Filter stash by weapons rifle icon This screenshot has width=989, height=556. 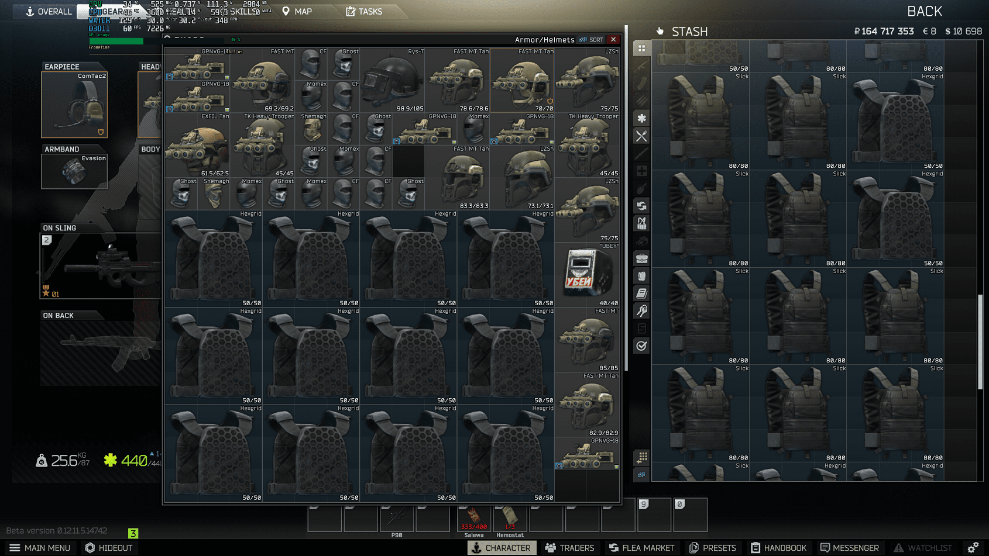pos(641,65)
